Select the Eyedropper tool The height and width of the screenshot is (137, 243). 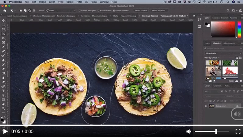(3, 47)
